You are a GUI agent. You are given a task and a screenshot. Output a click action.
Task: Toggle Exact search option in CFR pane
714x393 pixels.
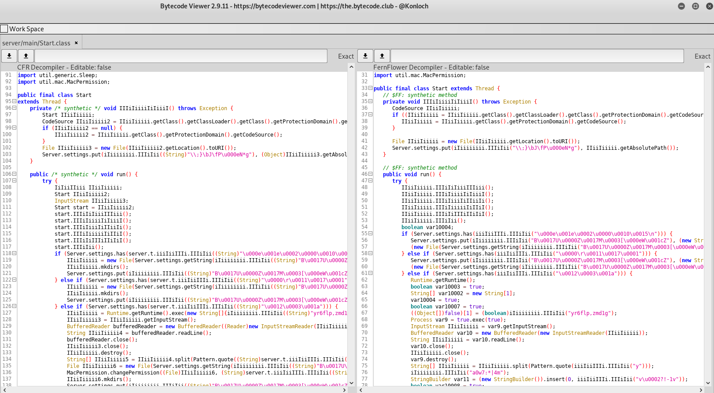pos(346,56)
